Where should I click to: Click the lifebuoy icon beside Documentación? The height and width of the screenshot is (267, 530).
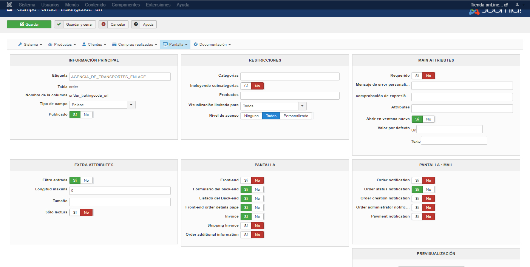pos(196,45)
